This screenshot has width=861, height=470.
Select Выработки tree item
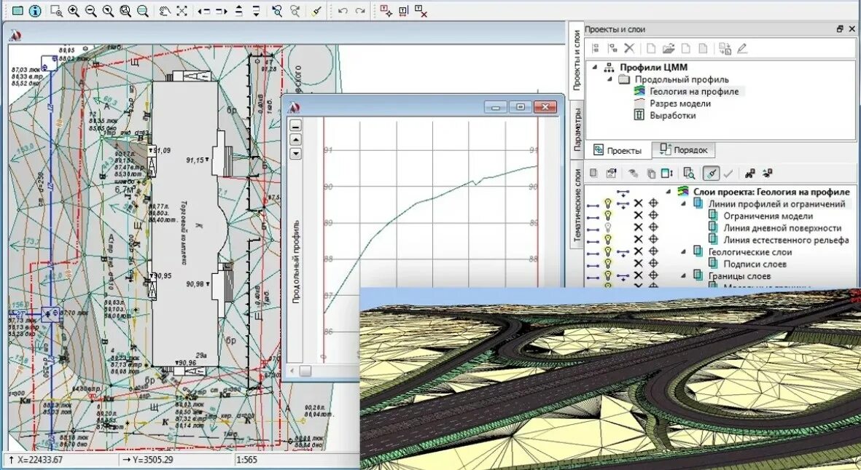point(673,115)
